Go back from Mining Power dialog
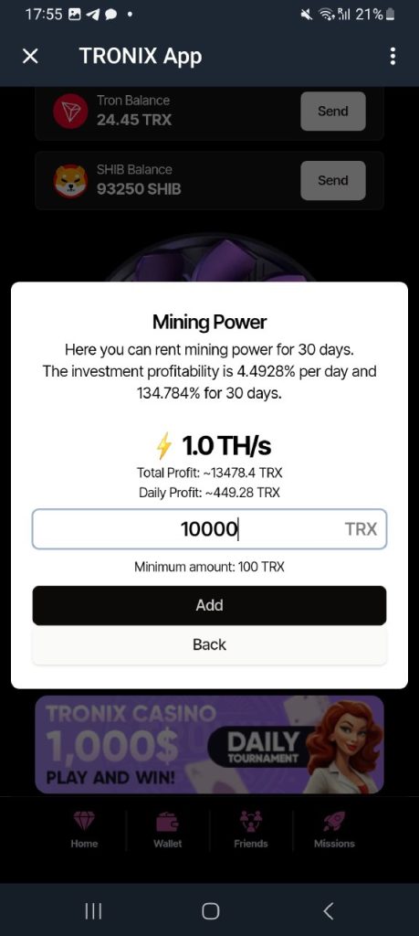Viewport: 419px width, 936px height. (x=209, y=644)
